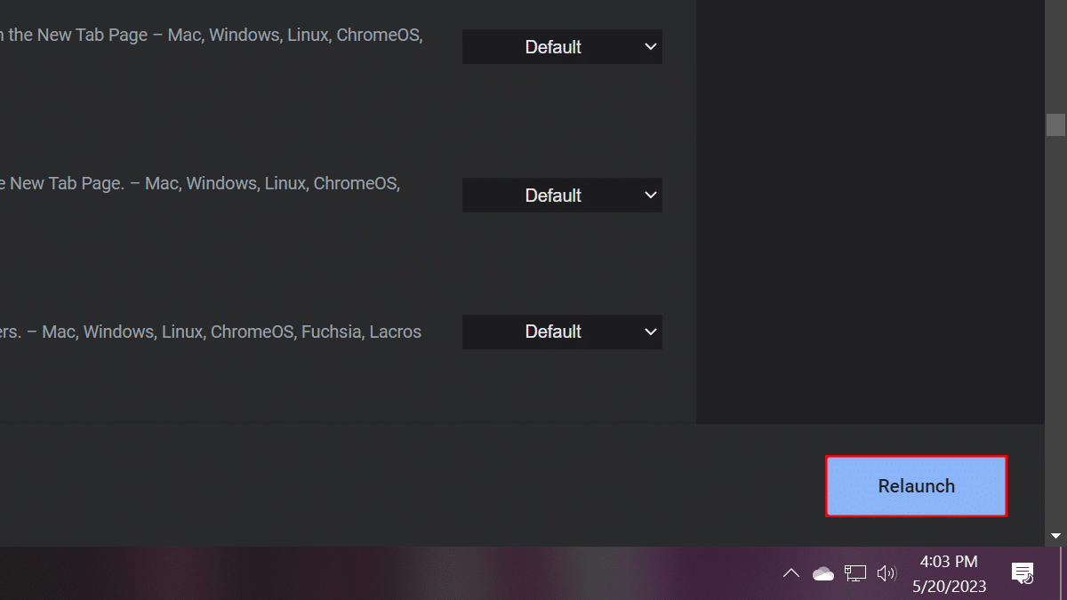Click the Show desktop strip at taskbar edge
1067x600 pixels.
click(1063, 573)
